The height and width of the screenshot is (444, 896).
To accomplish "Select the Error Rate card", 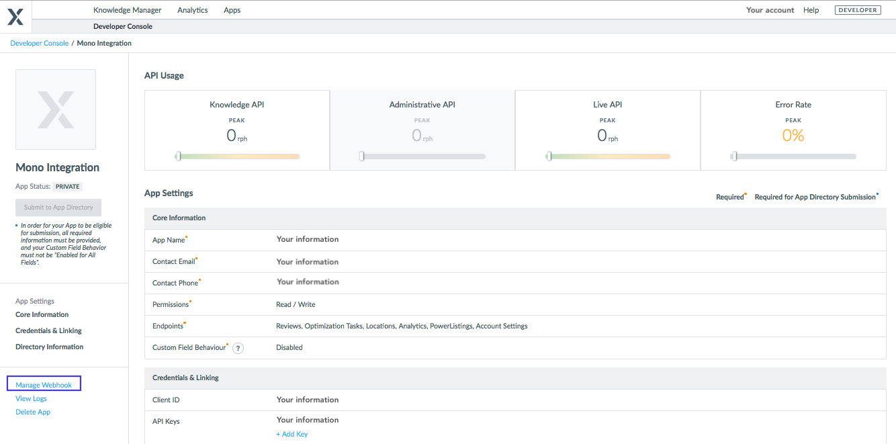I will [793, 130].
